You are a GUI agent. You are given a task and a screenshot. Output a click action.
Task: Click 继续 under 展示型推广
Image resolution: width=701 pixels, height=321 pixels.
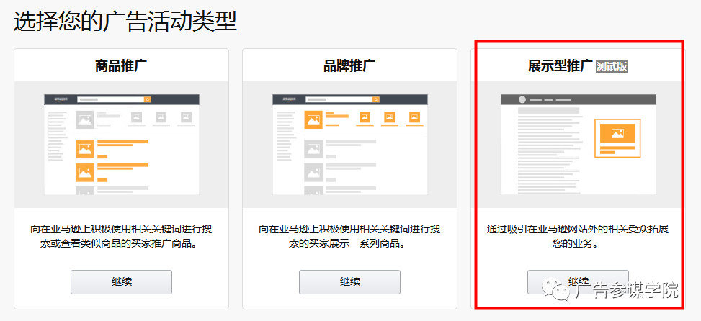point(578,281)
